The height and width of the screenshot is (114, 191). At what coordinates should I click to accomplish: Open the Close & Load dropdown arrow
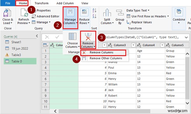click(x=11, y=23)
